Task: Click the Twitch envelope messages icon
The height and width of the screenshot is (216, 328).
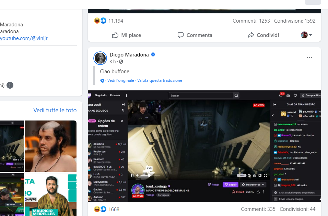Action: point(288,96)
